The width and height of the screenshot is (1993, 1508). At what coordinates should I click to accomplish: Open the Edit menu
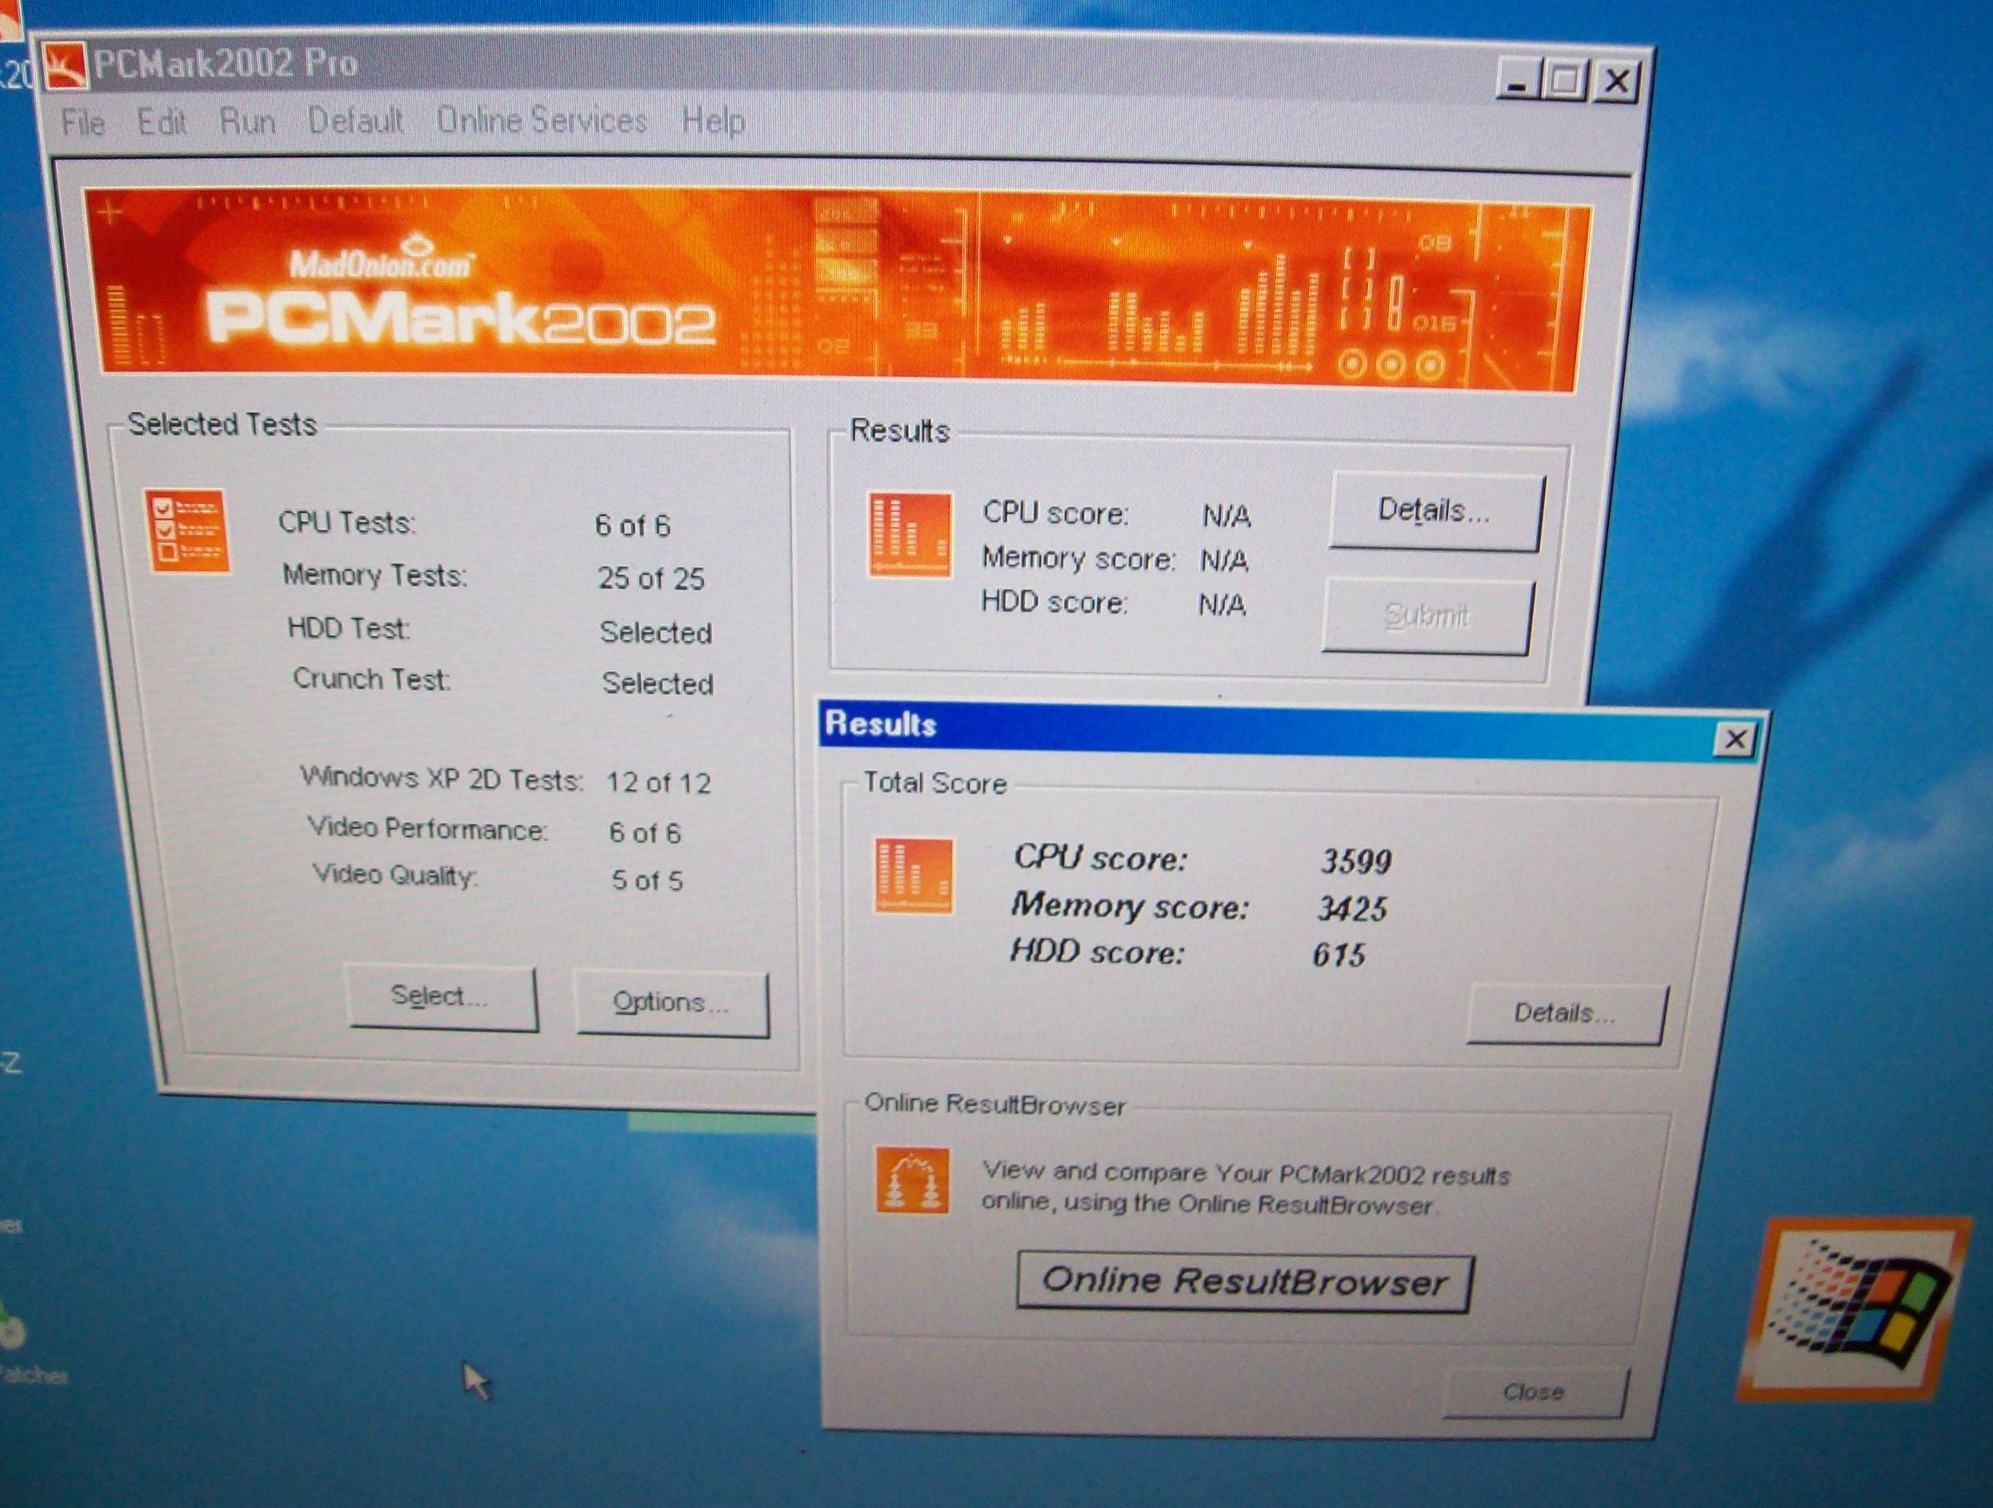pyautogui.click(x=162, y=121)
